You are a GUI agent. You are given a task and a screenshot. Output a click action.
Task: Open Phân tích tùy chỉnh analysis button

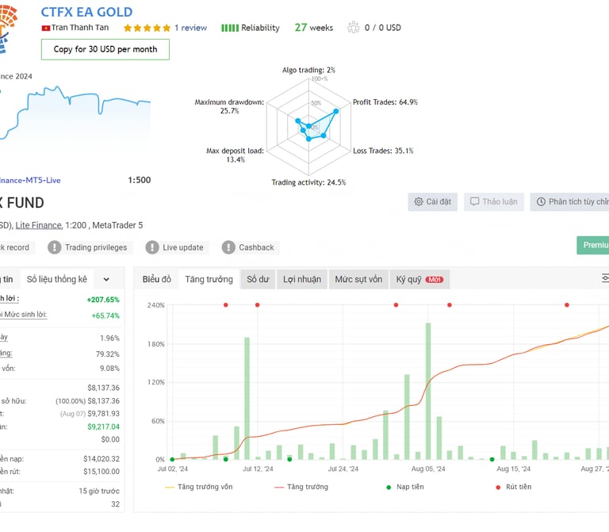pos(569,202)
